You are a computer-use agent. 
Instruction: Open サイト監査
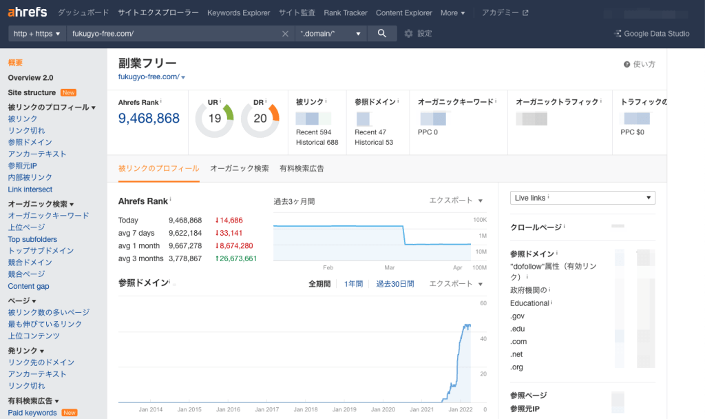pyautogui.click(x=297, y=12)
